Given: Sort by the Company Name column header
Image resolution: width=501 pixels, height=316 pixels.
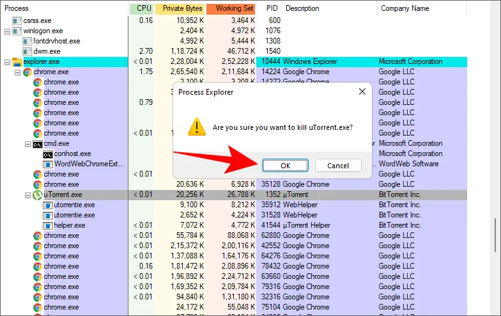Looking at the screenshot, I should [x=405, y=8].
